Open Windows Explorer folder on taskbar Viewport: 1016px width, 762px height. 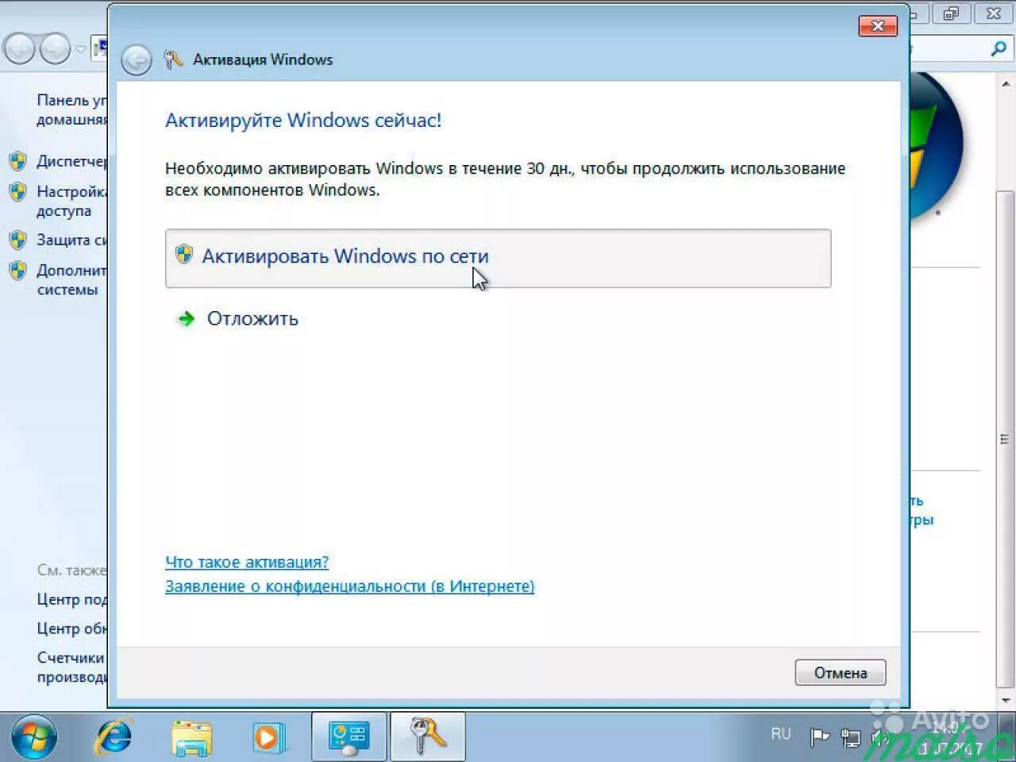(x=191, y=737)
